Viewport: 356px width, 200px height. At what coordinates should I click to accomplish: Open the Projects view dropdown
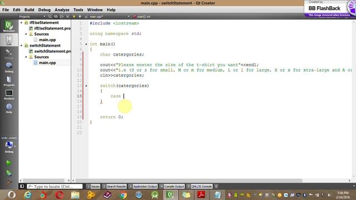click(x=32, y=17)
